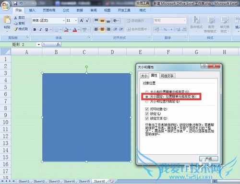The width and height of the screenshot is (240, 184).
Task: Click the Save icon in quick access toolbar
Action: click(15, 3)
